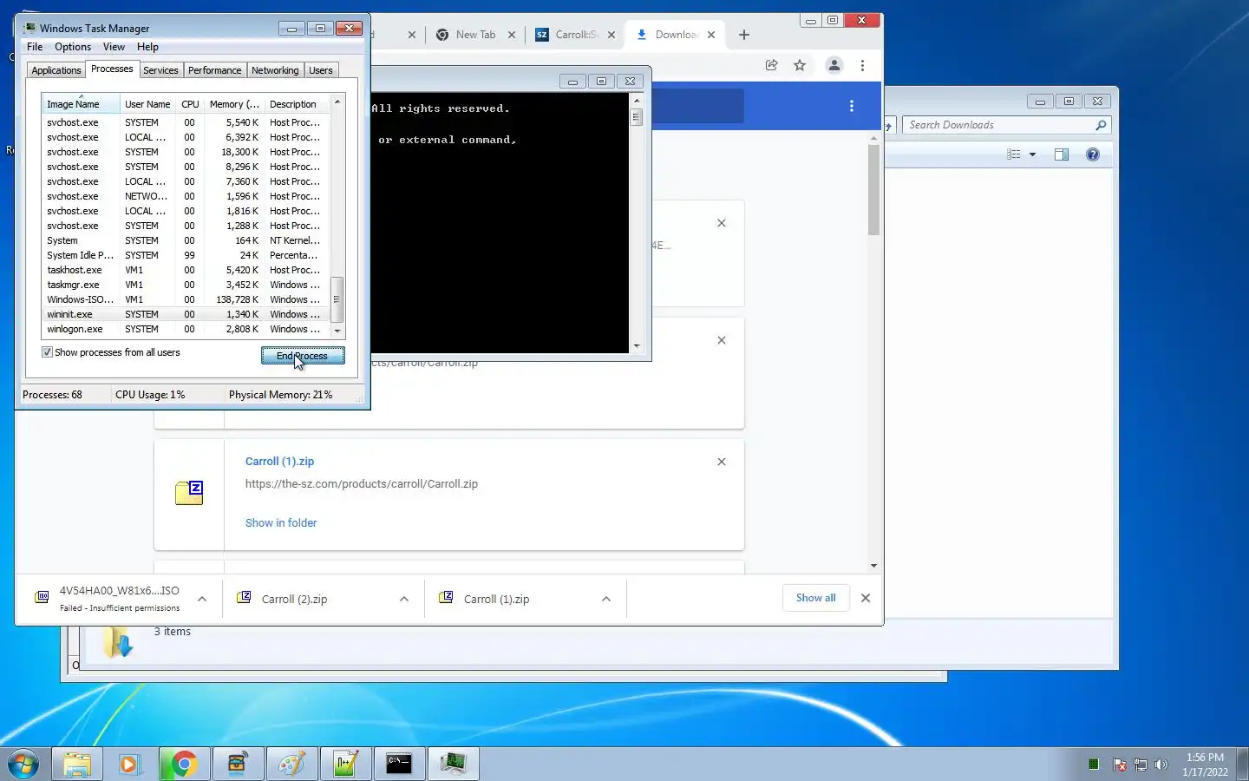
Task: Click scroll-down arrow of the Task Manager process list
Action: click(x=337, y=331)
